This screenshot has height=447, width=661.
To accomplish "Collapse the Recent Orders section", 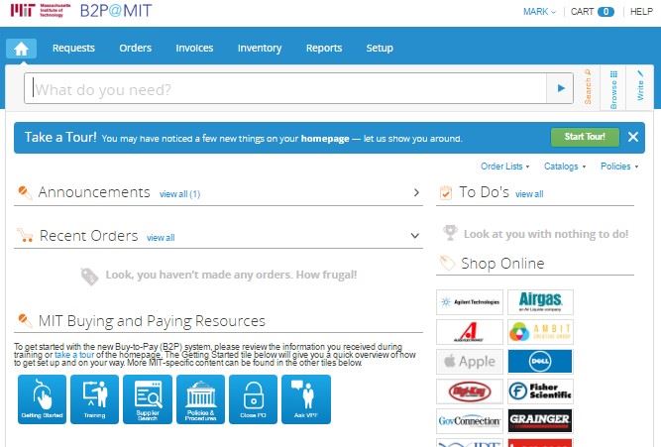I will pyautogui.click(x=415, y=236).
